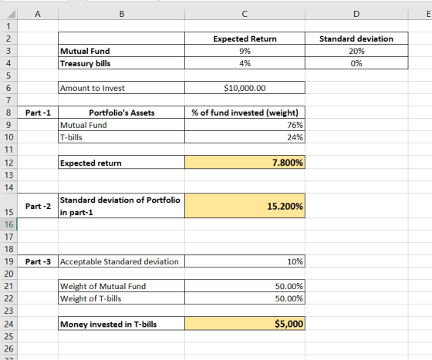Viewport: 432px width, 360px height.
Task: Select column A header
Action: (x=38, y=14)
